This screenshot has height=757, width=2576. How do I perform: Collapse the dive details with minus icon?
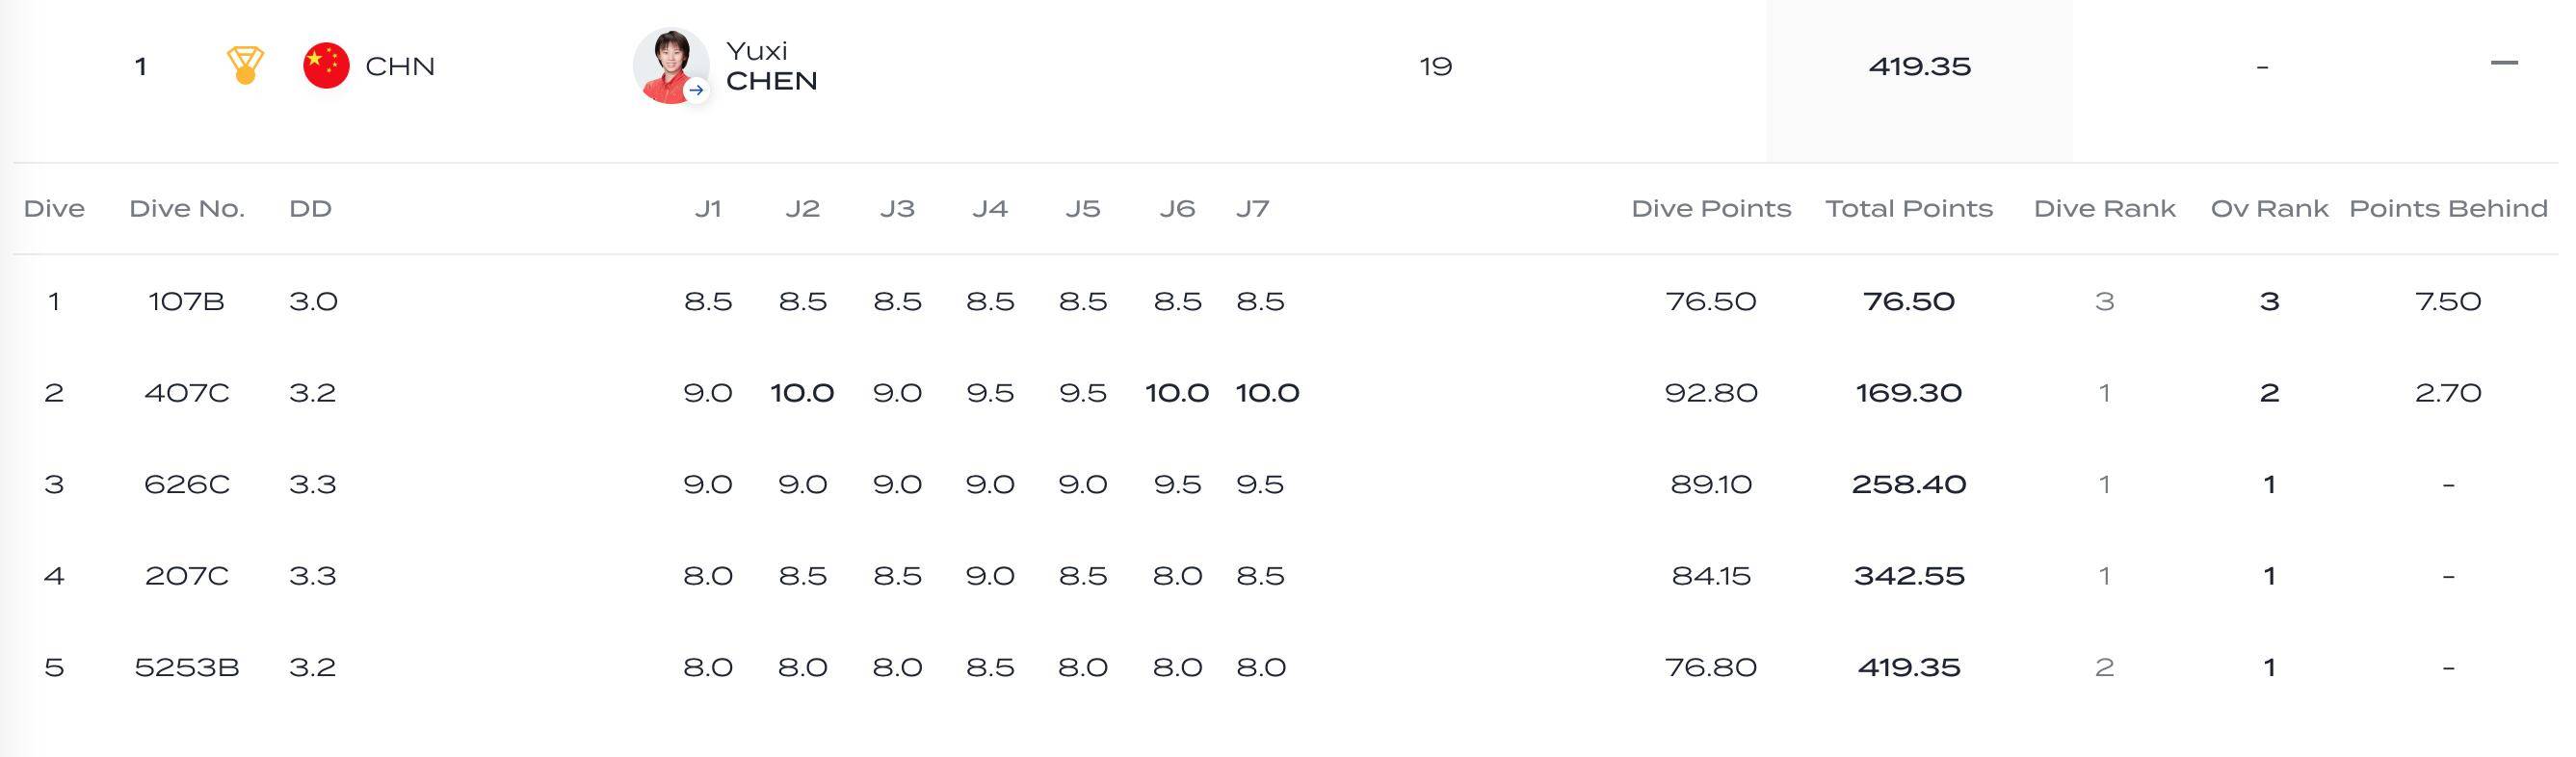pyautogui.click(x=2504, y=63)
